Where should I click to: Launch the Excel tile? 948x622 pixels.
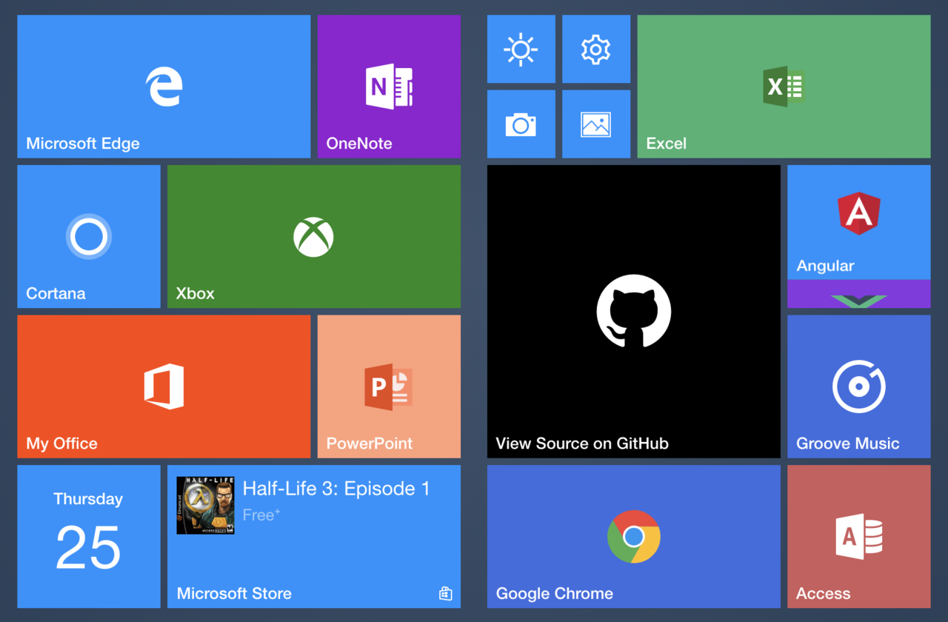coord(784,87)
